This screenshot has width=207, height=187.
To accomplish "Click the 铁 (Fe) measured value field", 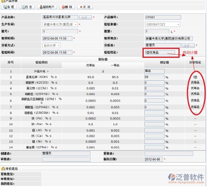I will (x=154, y=119).
